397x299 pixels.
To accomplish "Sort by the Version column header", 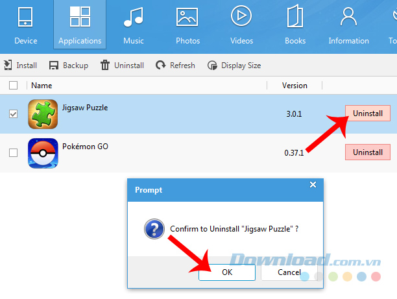I will click(295, 86).
